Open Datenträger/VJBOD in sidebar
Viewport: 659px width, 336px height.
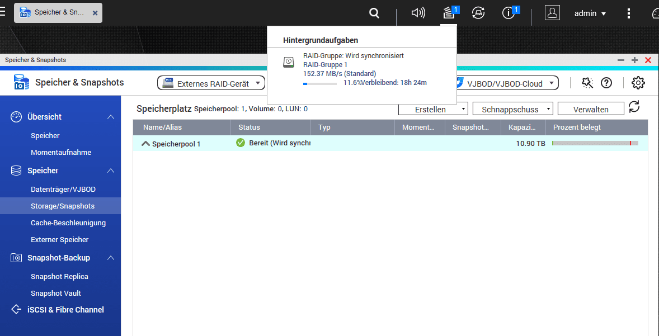pos(63,190)
